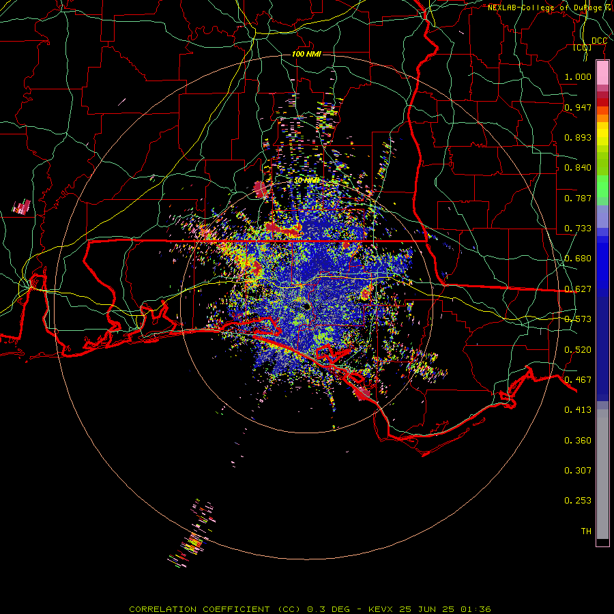Click the 0.840 scale value

coord(578,168)
